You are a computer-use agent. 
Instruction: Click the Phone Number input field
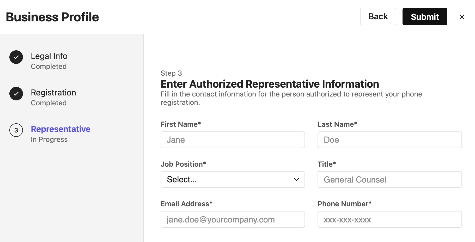coord(389,219)
